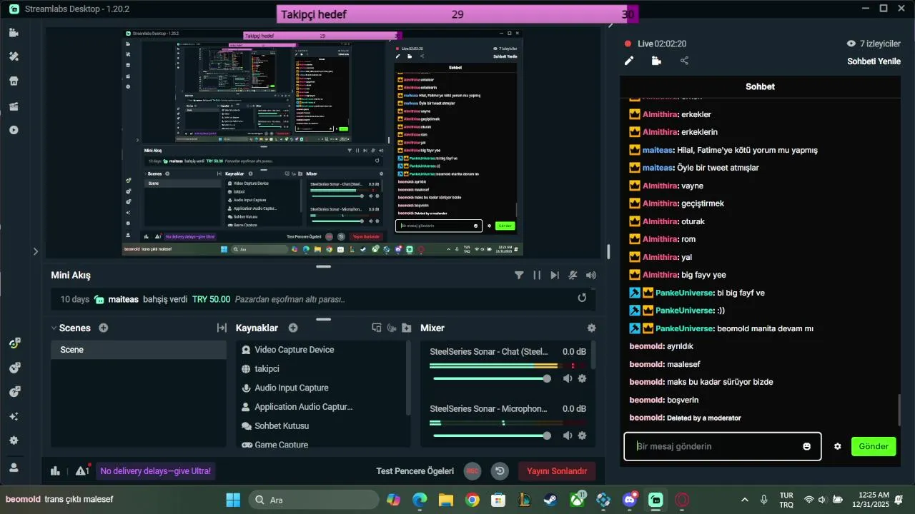Screen dimensions: 915x514
Task: Open the emoji picker in chat input
Action: [x=806, y=446]
